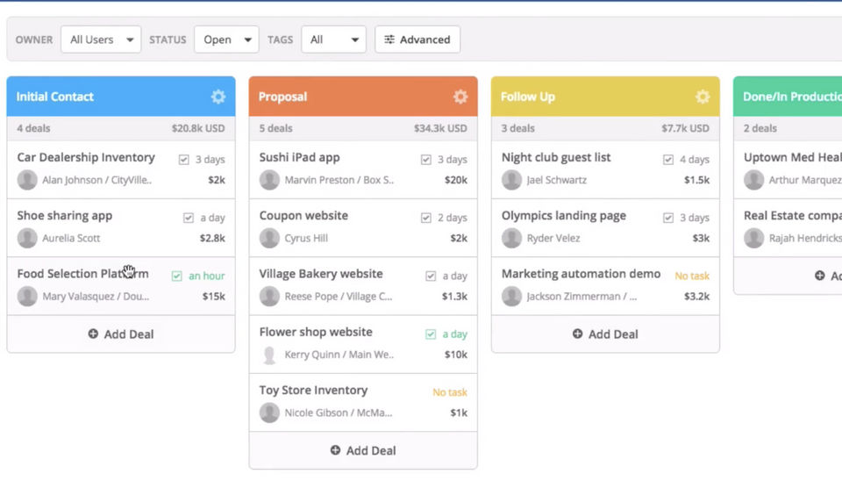
Task: Toggle task checkbox on Village Bakery website
Action: [x=431, y=276]
